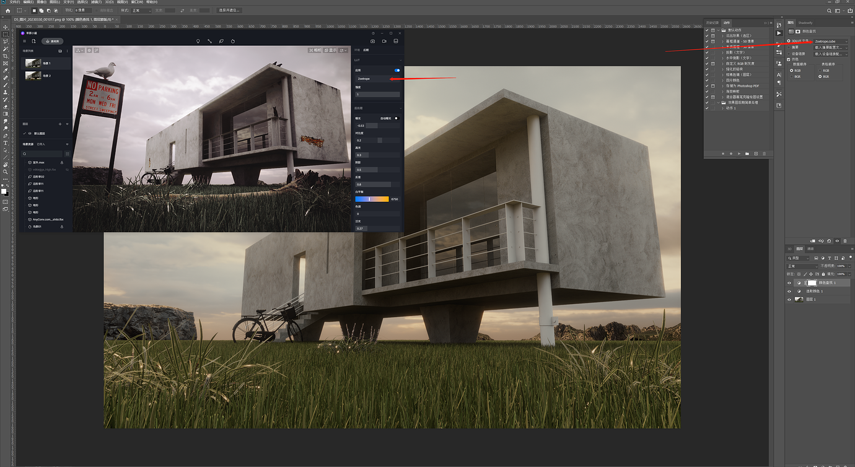Select BGR radio under data order
Image resolution: width=855 pixels, height=467 pixels.
(x=791, y=76)
